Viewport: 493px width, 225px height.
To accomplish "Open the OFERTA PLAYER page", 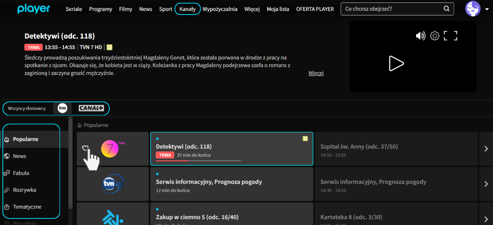I will 315,9.
